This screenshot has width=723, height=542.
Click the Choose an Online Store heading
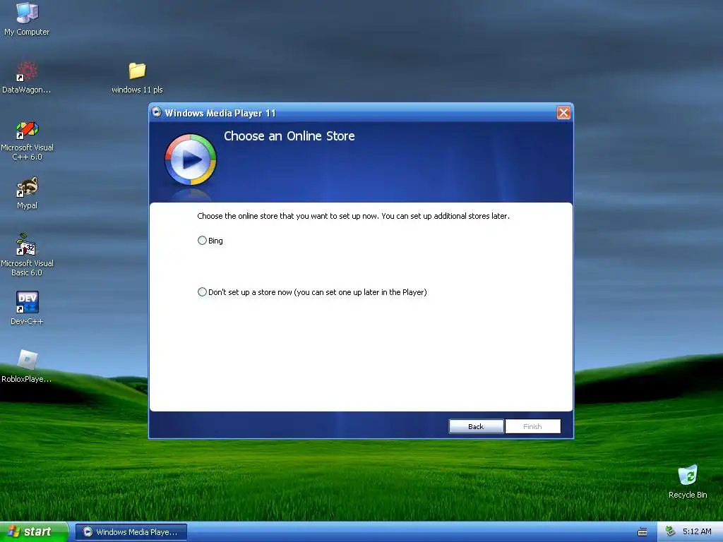pos(289,136)
